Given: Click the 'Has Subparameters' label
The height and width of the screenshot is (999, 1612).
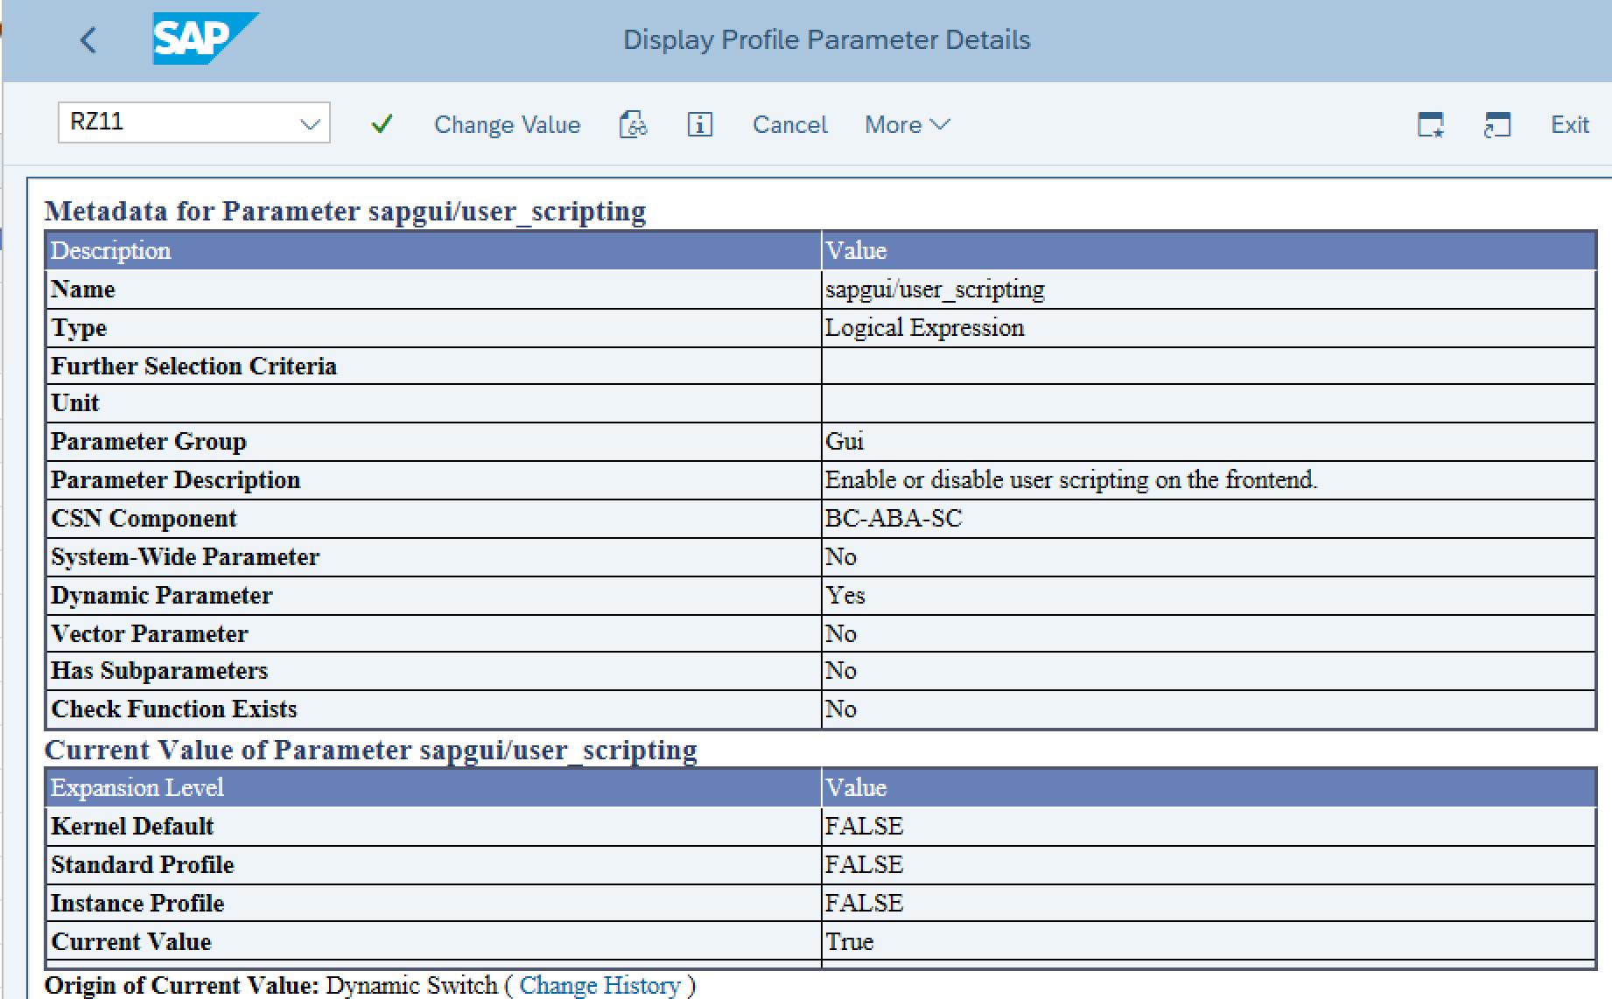Looking at the screenshot, I should [159, 670].
